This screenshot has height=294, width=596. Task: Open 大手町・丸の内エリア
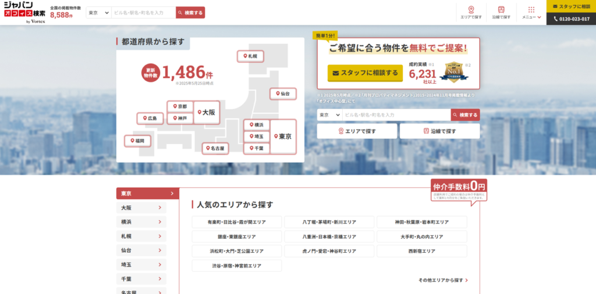click(x=422, y=236)
